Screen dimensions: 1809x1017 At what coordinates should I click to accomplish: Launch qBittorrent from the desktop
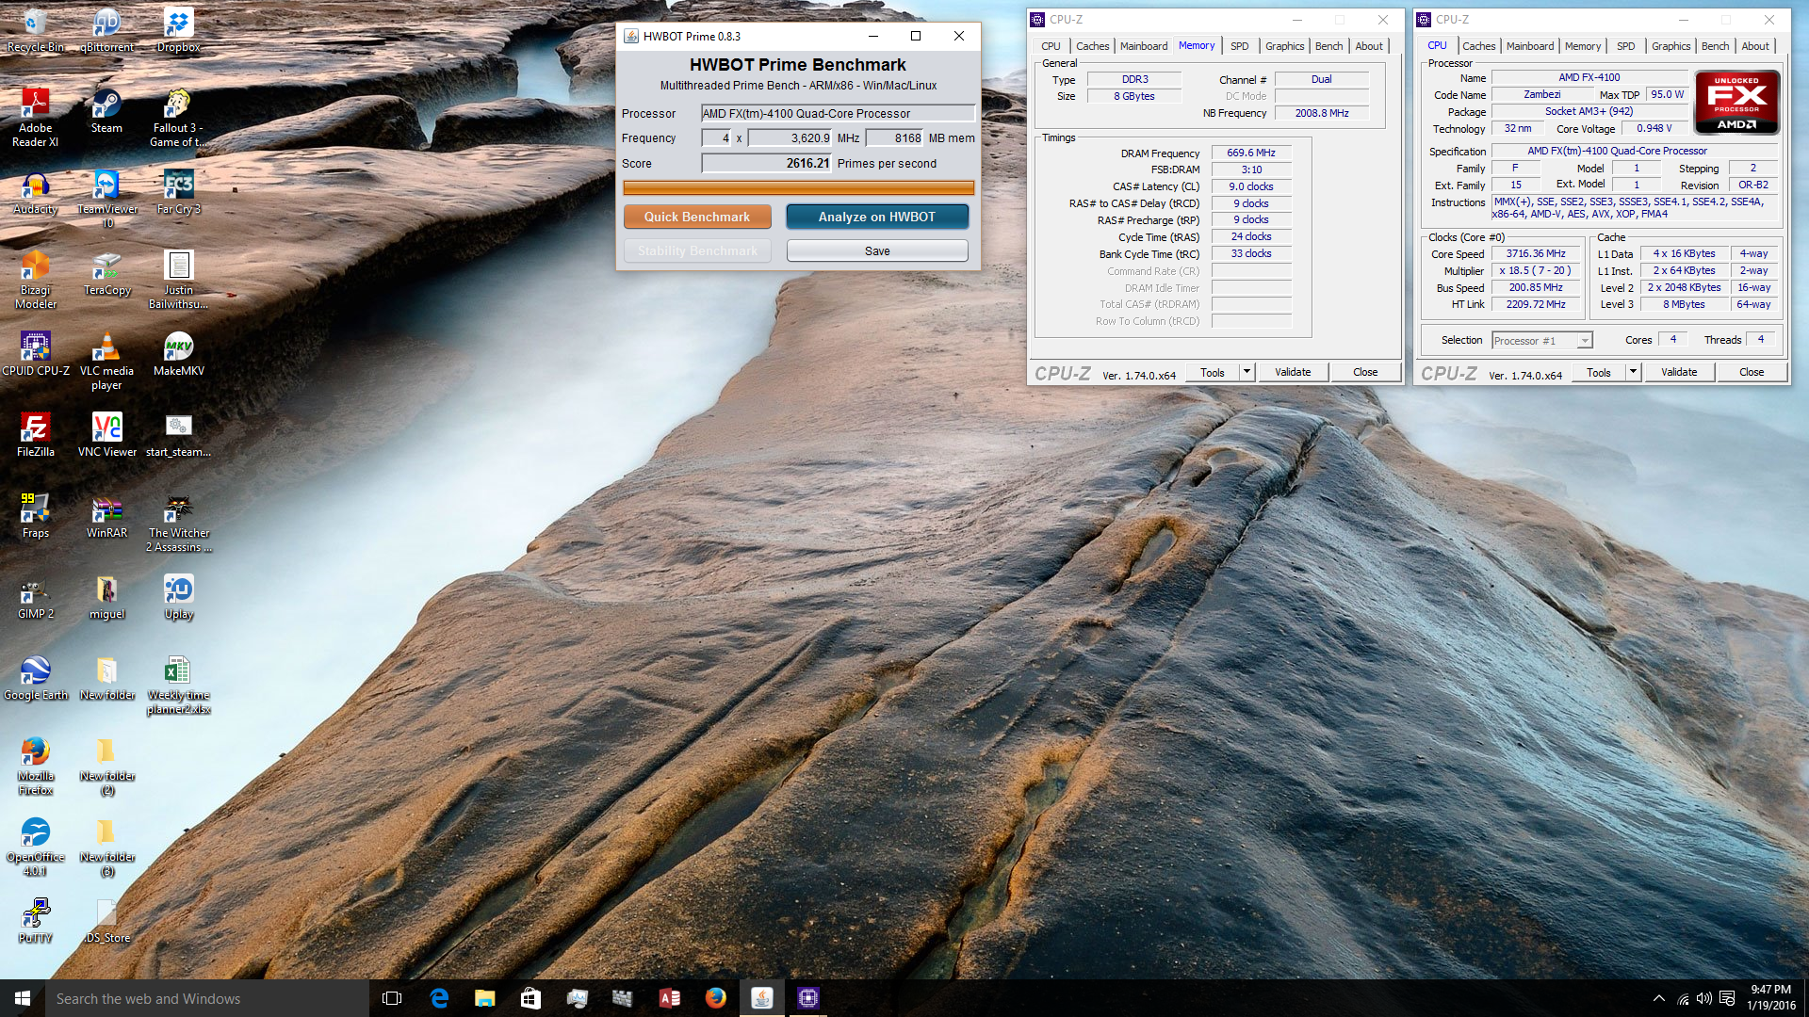[106, 28]
